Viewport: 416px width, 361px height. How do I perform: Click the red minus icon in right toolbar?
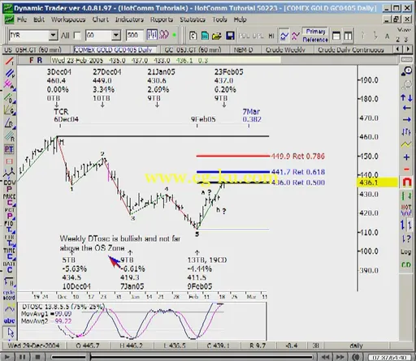[406, 170]
